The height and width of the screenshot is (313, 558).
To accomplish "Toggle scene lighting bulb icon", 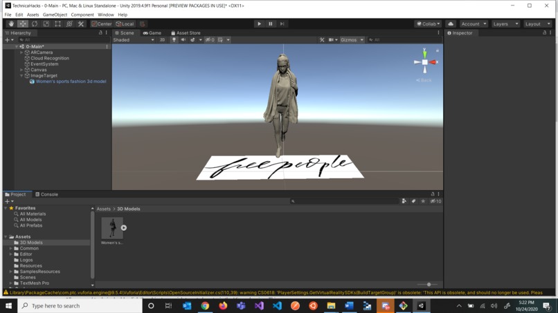I will pyautogui.click(x=174, y=40).
